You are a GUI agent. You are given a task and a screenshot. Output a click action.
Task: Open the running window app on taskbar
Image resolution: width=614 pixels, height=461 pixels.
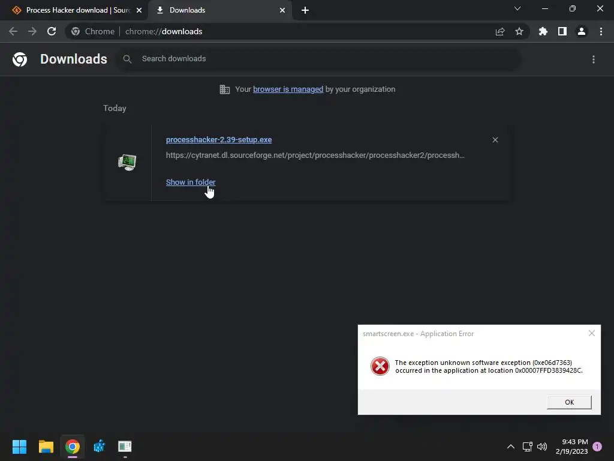(125, 447)
